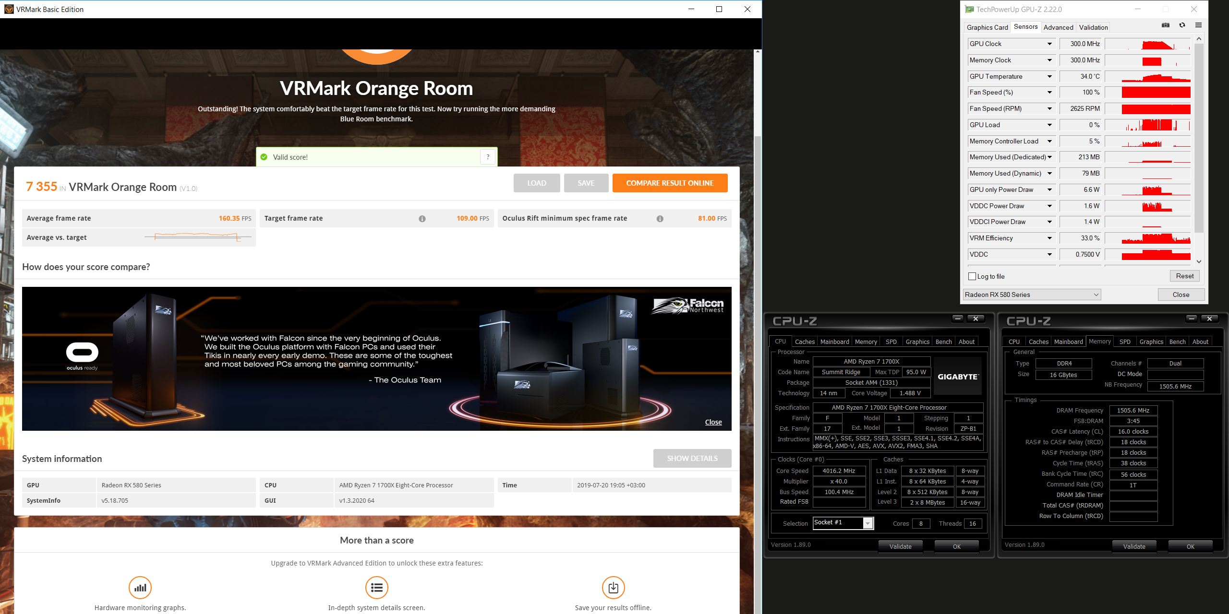Click the Gigabyte logo in CPU-Z
The height and width of the screenshot is (614, 1229).
pos(958,377)
